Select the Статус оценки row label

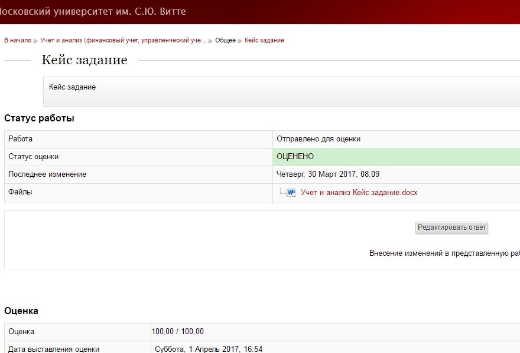pyautogui.click(x=33, y=157)
